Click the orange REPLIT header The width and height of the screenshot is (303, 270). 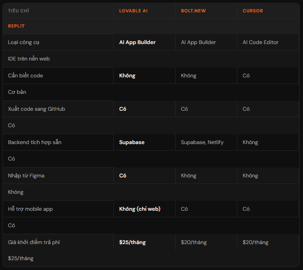[x=16, y=26]
